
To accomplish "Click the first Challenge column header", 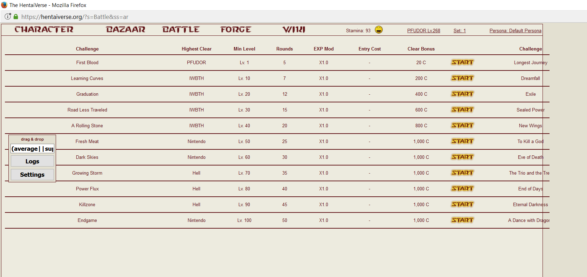I will pos(87,49).
